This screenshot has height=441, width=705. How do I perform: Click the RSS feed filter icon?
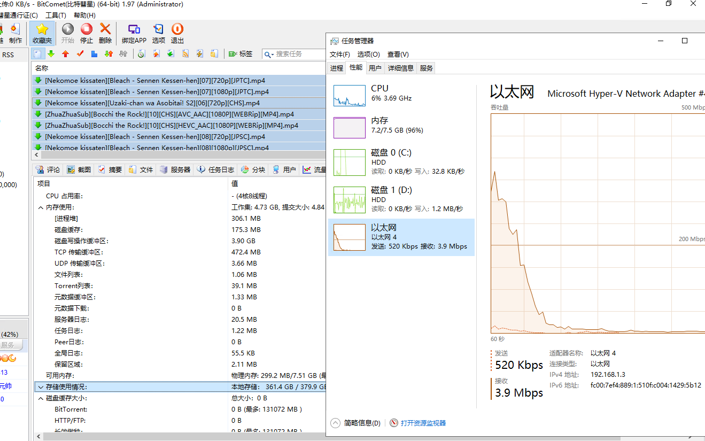[x=185, y=53]
